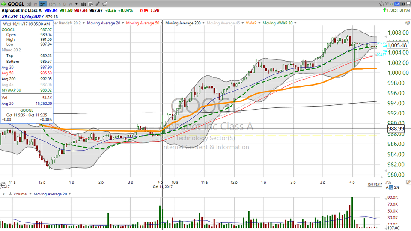
Task: Click the 1.90 value in header
Action: click(155, 10)
